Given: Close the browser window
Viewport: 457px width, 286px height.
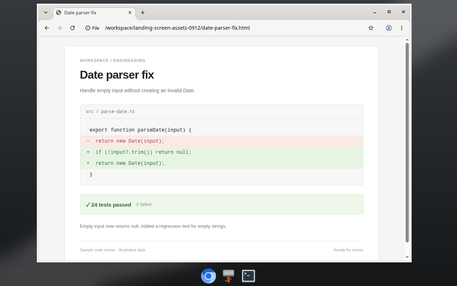Looking at the screenshot, I should coord(403,12).
